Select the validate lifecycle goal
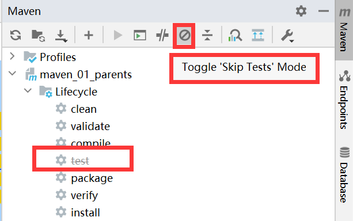 pyautogui.click(x=90, y=126)
